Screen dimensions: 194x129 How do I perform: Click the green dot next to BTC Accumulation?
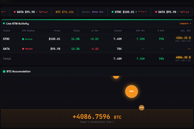pos(4,72)
